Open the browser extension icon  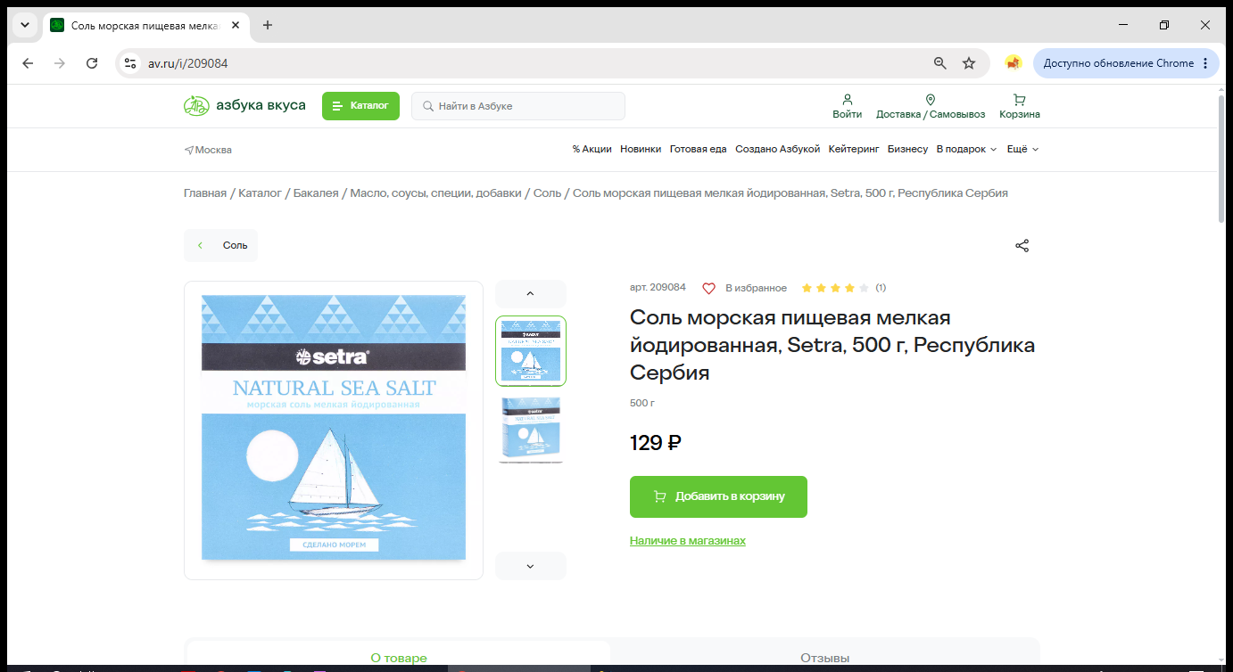(1013, 63)
